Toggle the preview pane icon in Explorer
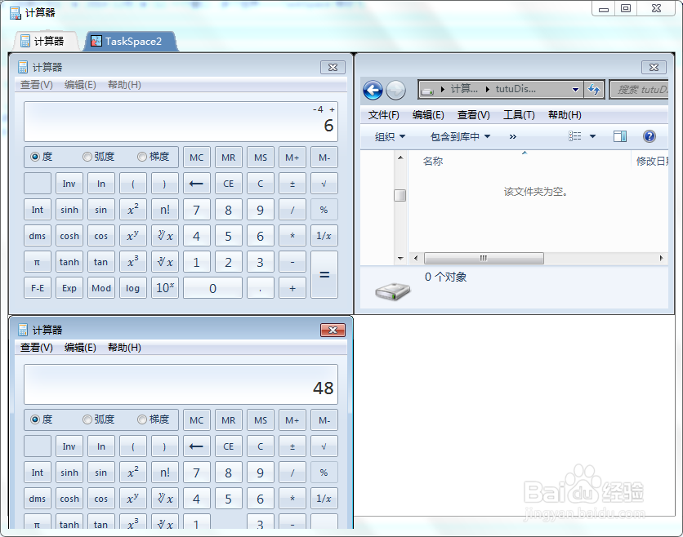Screen dimensions: 683x537 pos(620,136)
